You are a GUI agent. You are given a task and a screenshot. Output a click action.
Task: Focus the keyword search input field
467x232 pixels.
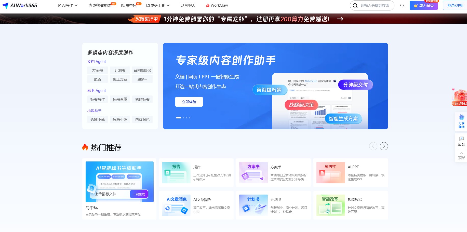click(375, 5)
